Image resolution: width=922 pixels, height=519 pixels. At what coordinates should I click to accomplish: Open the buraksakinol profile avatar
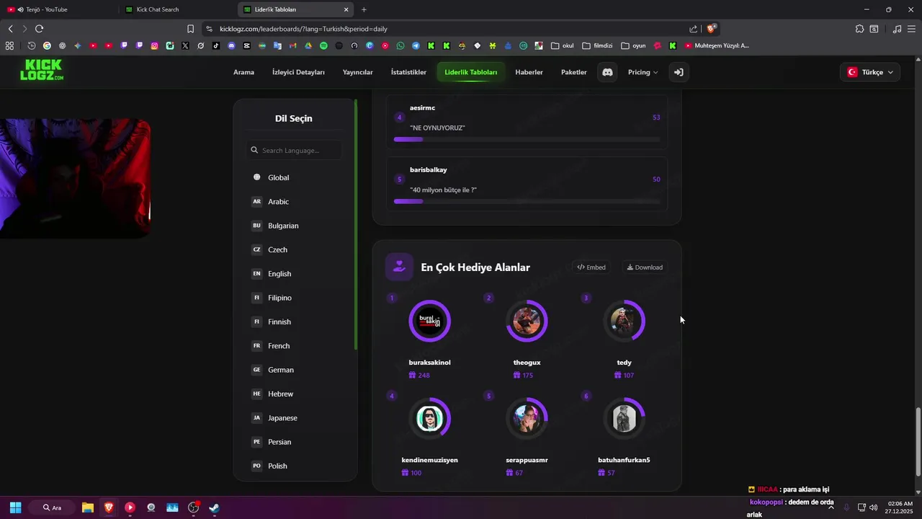(429, 321)
